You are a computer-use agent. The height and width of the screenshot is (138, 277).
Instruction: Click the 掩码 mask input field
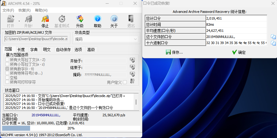105,74
